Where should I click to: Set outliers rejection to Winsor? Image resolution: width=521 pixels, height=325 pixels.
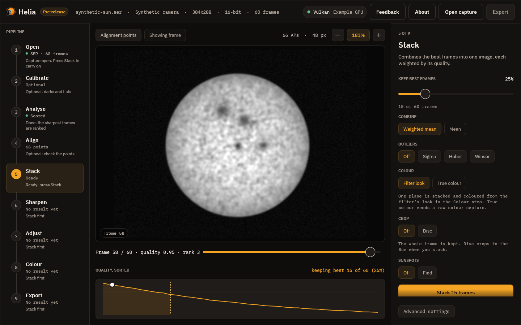(482, 156)
